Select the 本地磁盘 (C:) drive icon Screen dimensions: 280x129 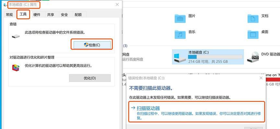tap(180, 58)
